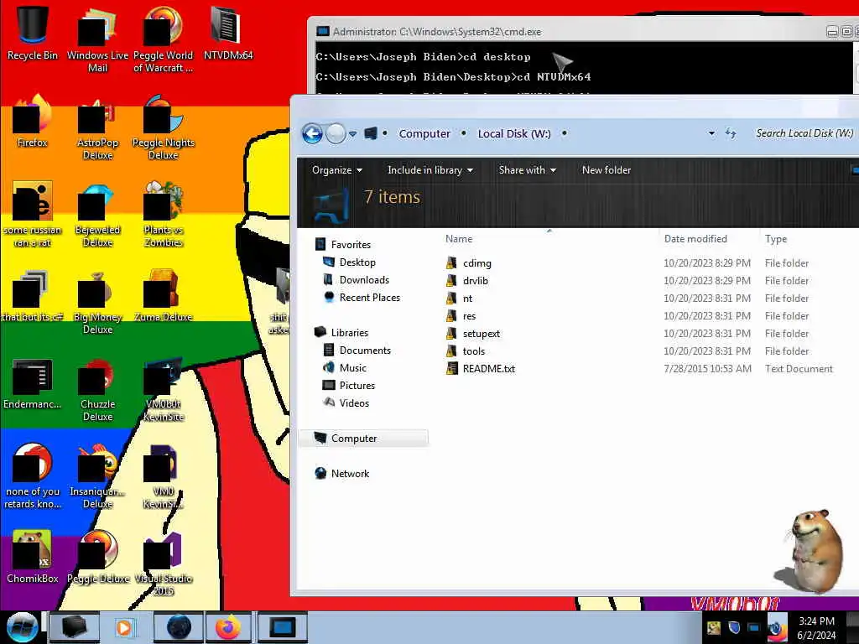This screenshot has width=859, height=644.
Task: Open Insaniquarium Deluxe desktop shortcut
Action: (x=97, y=476)
